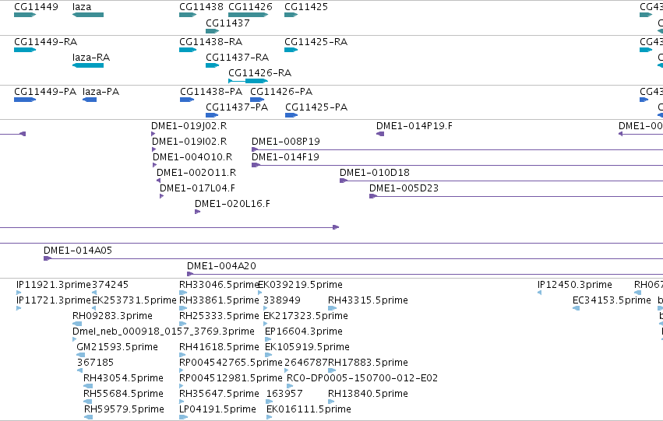Click the CG11426-RA transcript with intron
This screenshot has height=421, width=663.
[249, 81]
